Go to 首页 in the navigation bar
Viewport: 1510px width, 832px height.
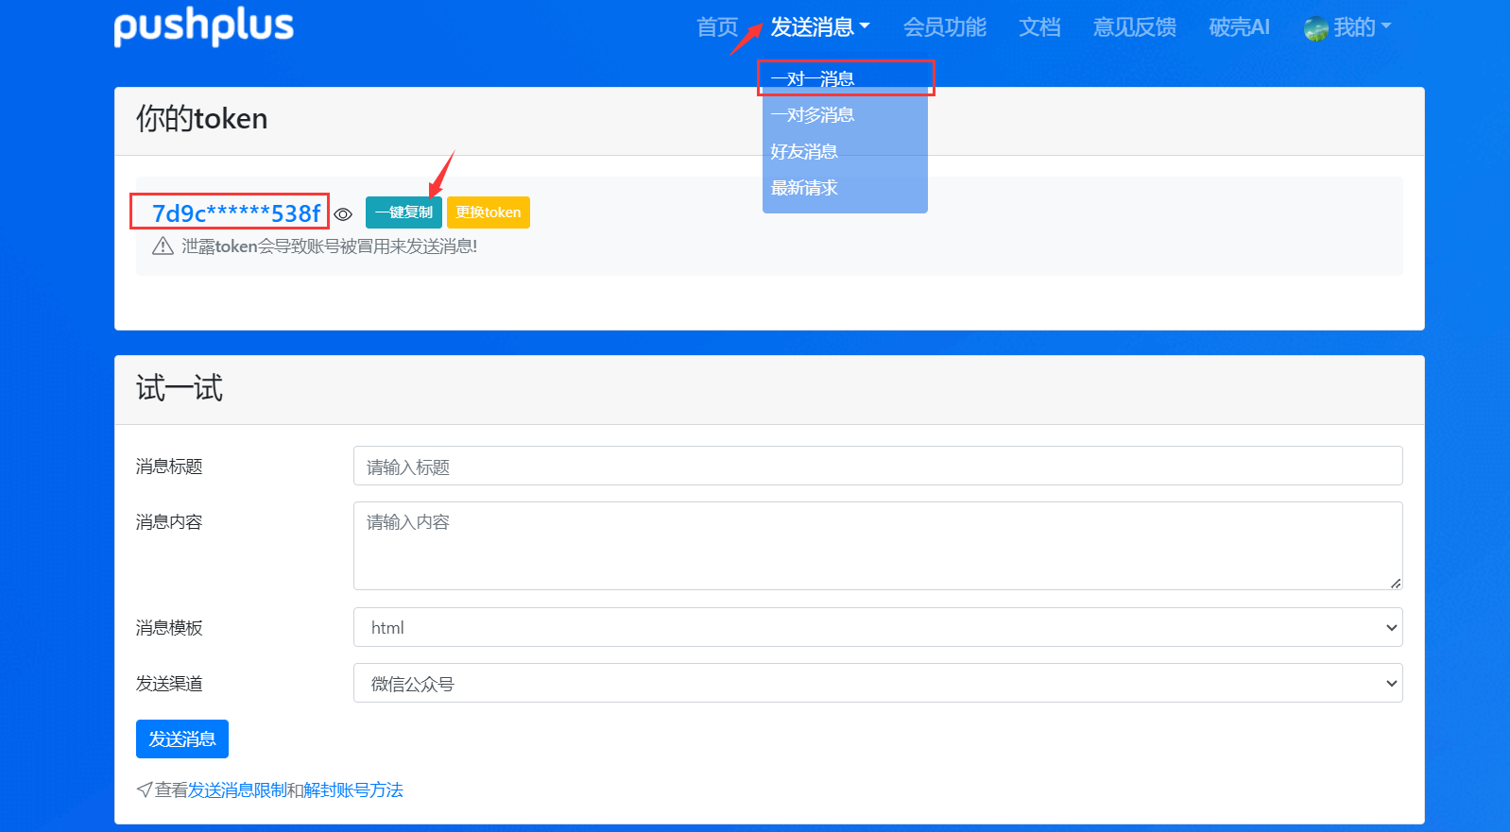(x=717, y=27)
